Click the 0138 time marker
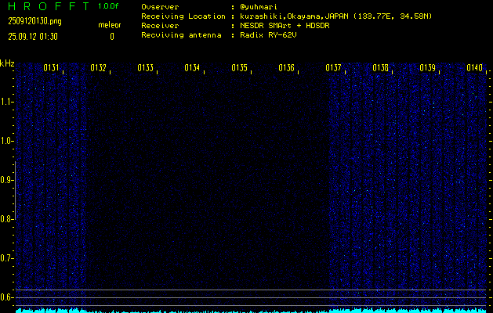The height and width of the screenshot is (313, 493). point(380,68)
